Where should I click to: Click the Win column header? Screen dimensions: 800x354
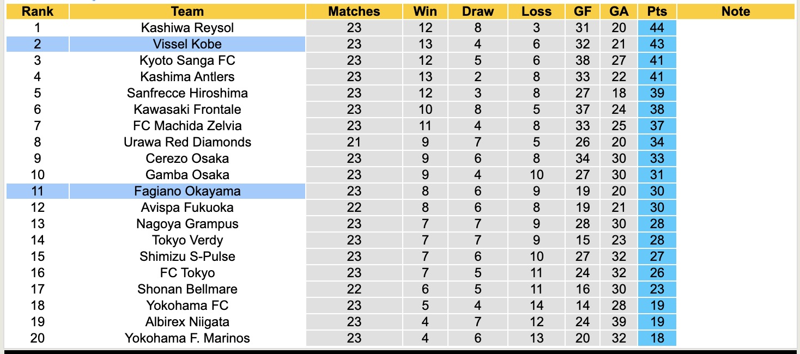coord(425,11)
